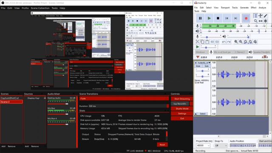The image size is (272, 153).
Task: Click Studio Mode in OBS Controls
Action: click(182, 109)
